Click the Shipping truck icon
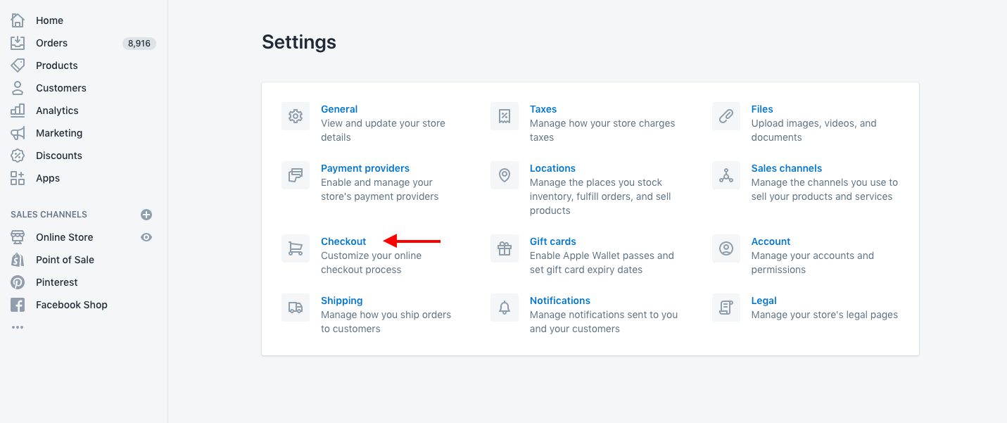Viewport: 1007px width, 423px height. pyautogui.click(x=296, y=308)
